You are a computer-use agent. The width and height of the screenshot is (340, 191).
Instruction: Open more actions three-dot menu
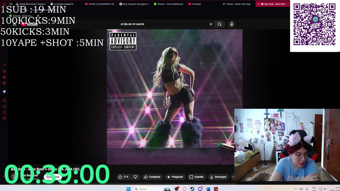[x=233, y=177]
